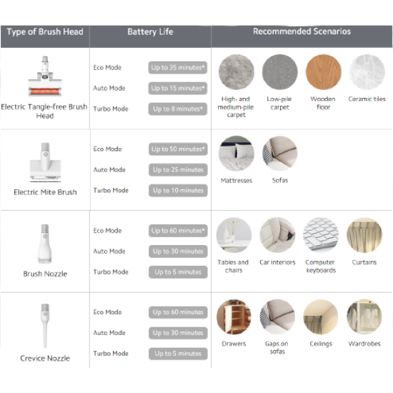
Task: Click the 'Up to 10 minutes' badge
Action: coord(178,191)
